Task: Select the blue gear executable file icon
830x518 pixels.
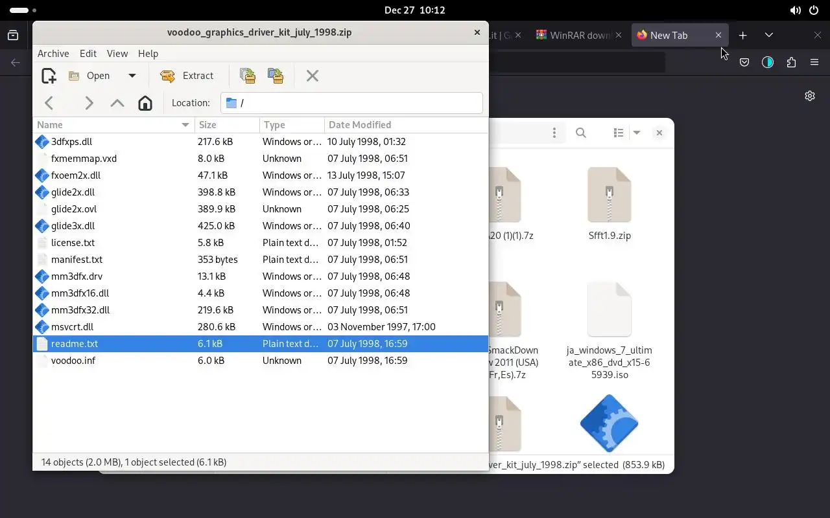Action: click(610, 423)
